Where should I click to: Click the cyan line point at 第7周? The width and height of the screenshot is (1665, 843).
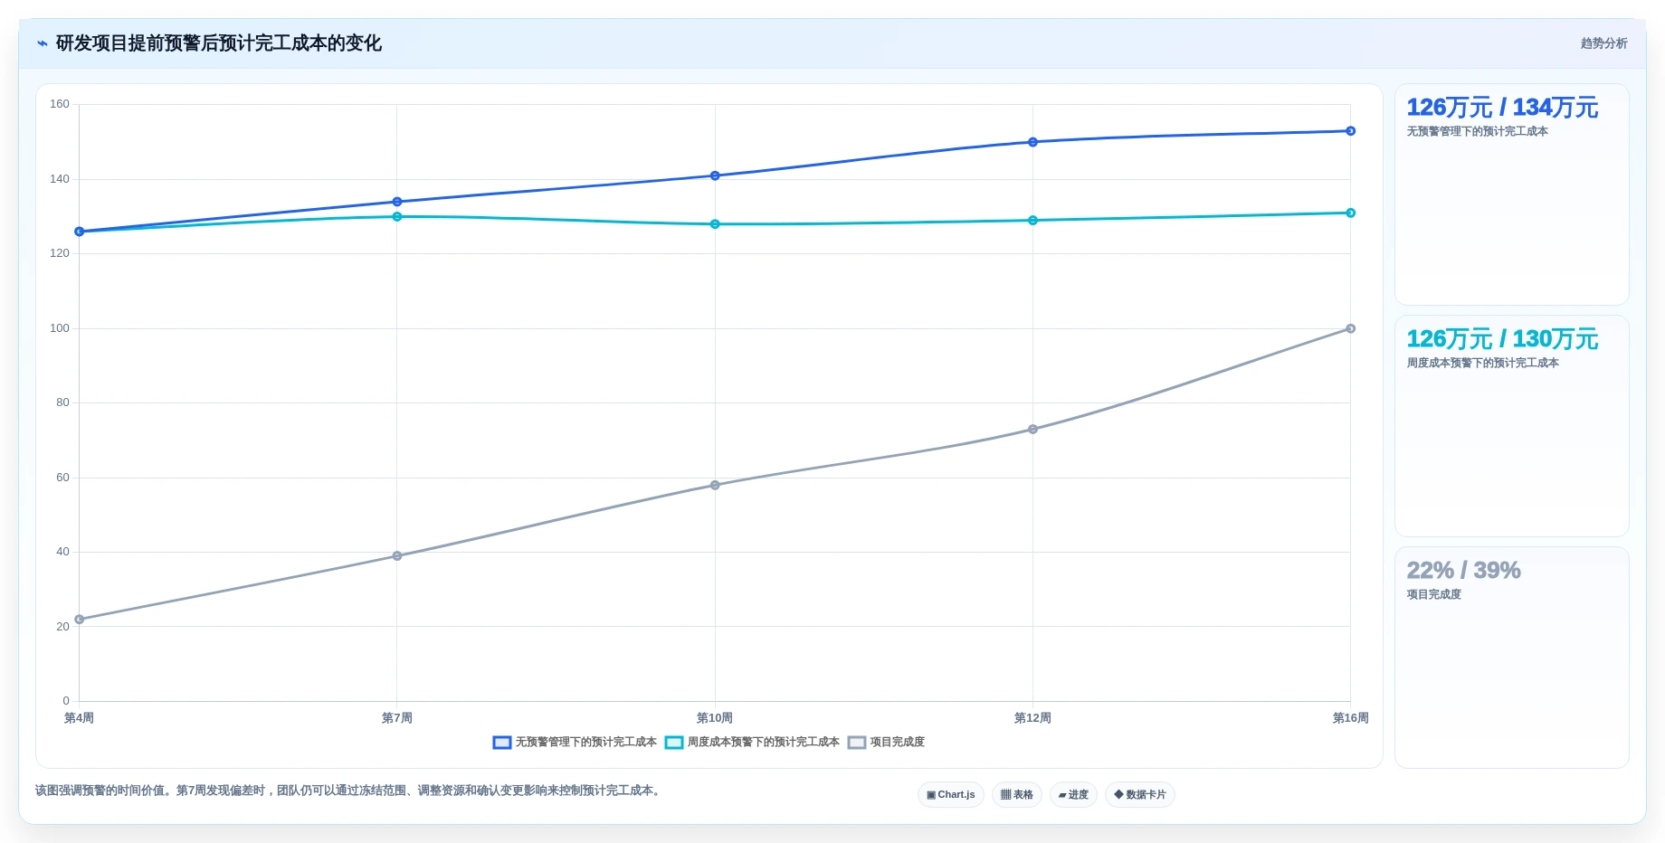[397, 217]
